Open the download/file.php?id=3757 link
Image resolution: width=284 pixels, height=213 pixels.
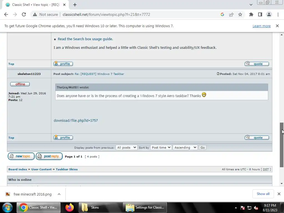pyautogui.click(x=76, y=120)
